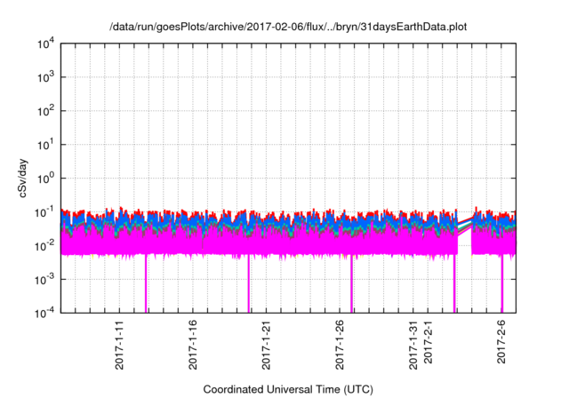The height and width of the screenshot is (398, 569).
Task: Click the magenta dropout spike before 2017-1-21
Action: (249, 284)
